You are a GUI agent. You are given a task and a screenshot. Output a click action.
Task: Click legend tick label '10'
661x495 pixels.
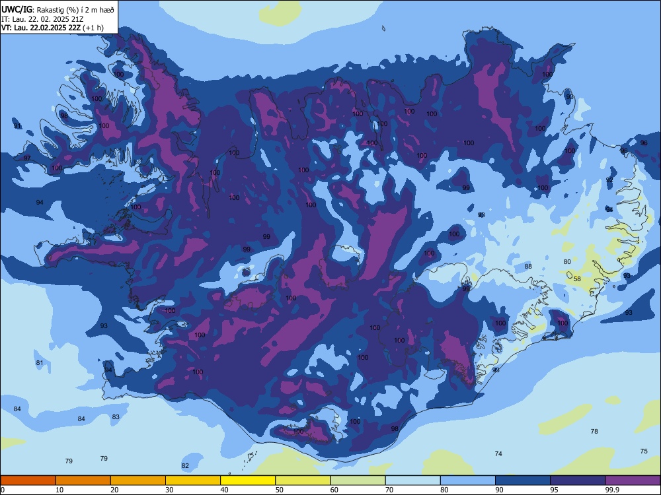[x=59, y=490]
